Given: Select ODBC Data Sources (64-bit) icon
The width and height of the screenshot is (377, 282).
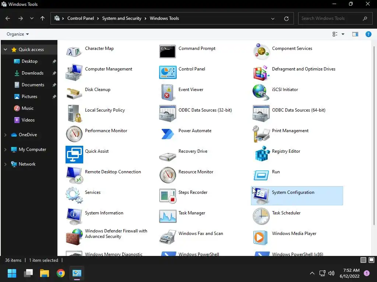Looking at the screenshot, I should tap(261, 113).
